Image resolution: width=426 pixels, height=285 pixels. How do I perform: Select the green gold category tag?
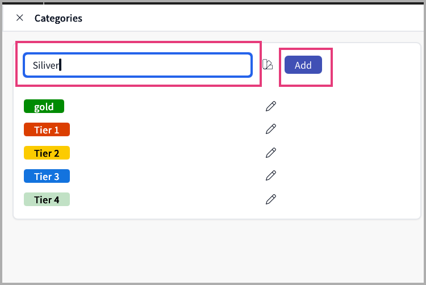[x=44, y=106]
